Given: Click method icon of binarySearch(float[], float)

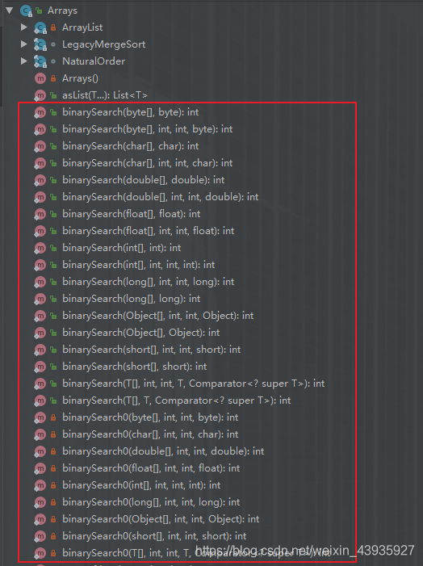Looking at the screenshot, I should click(40, 214).
